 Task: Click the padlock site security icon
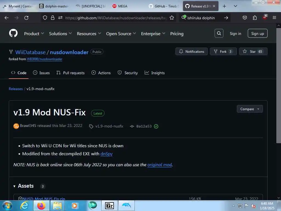coord(52,18)
